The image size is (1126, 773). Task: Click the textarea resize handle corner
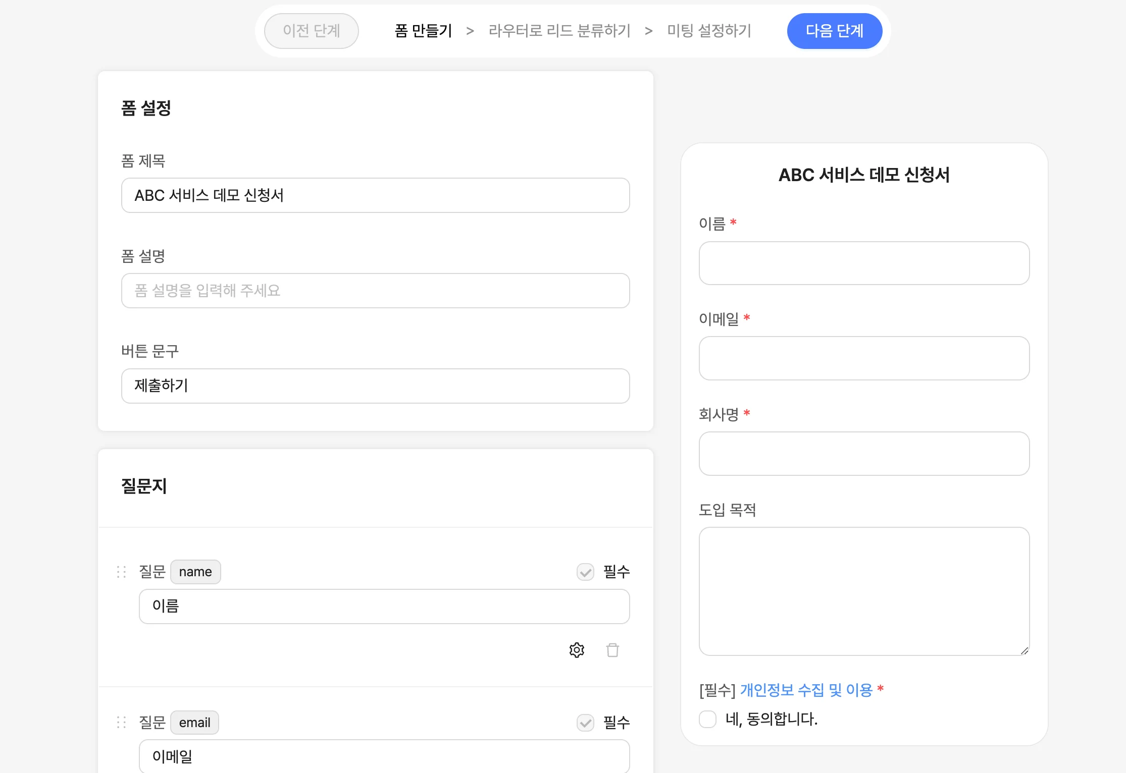coord(1025,651)
